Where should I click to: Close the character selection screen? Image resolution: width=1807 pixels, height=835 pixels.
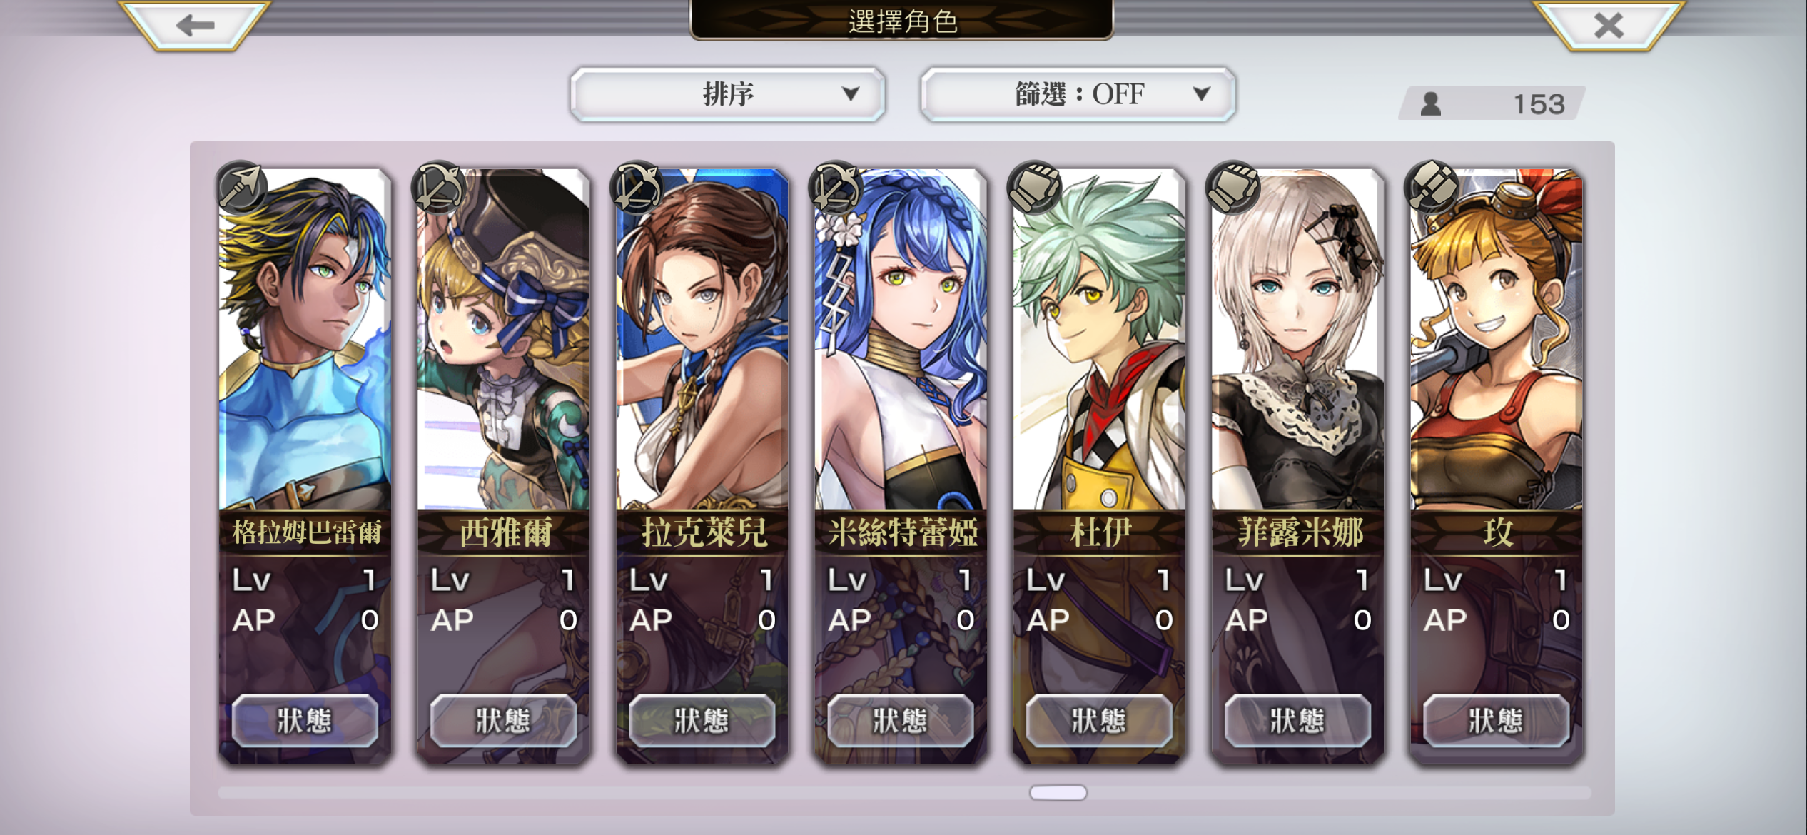pyautogui.click(x=1609, y=26)
